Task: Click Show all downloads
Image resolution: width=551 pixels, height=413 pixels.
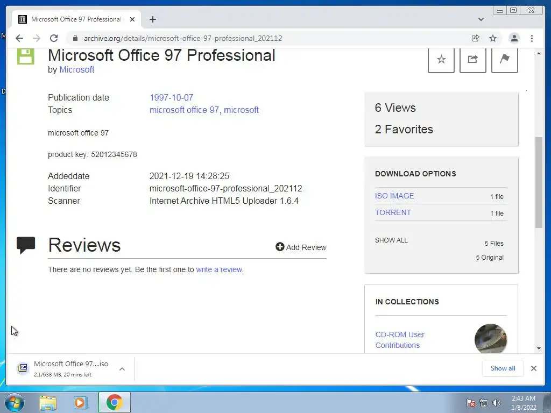Action: click(503, 368)
